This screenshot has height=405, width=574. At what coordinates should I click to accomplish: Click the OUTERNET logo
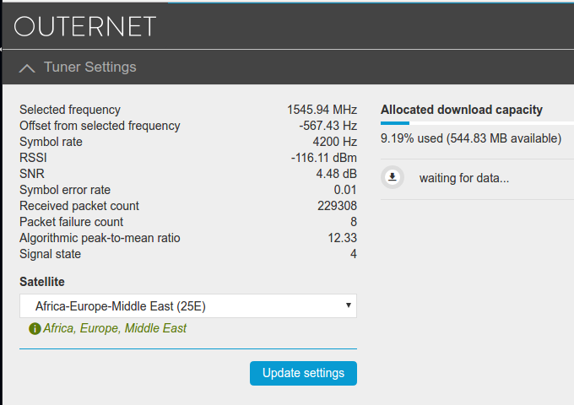[85, 26]
